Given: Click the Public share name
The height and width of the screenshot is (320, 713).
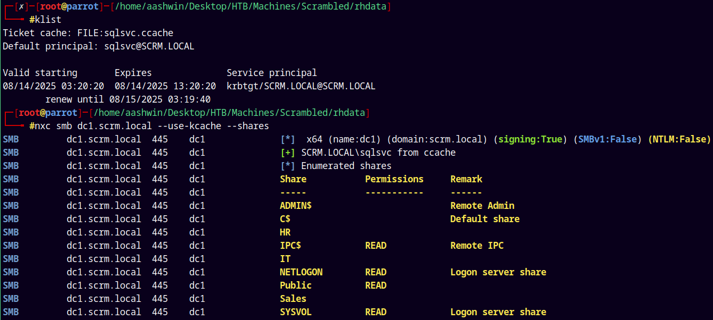Looking at the screenshot, I should [296, 285].
